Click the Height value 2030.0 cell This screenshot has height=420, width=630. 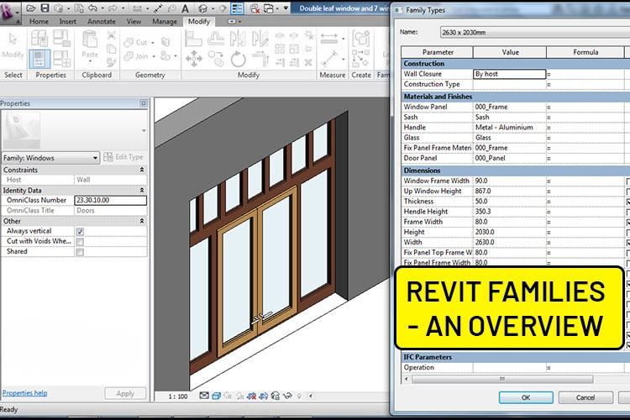click(510, 233)
